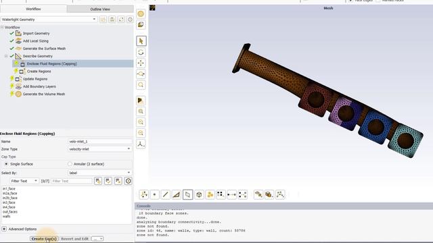Switch to the Outline View tab

[x=100, y=9]
